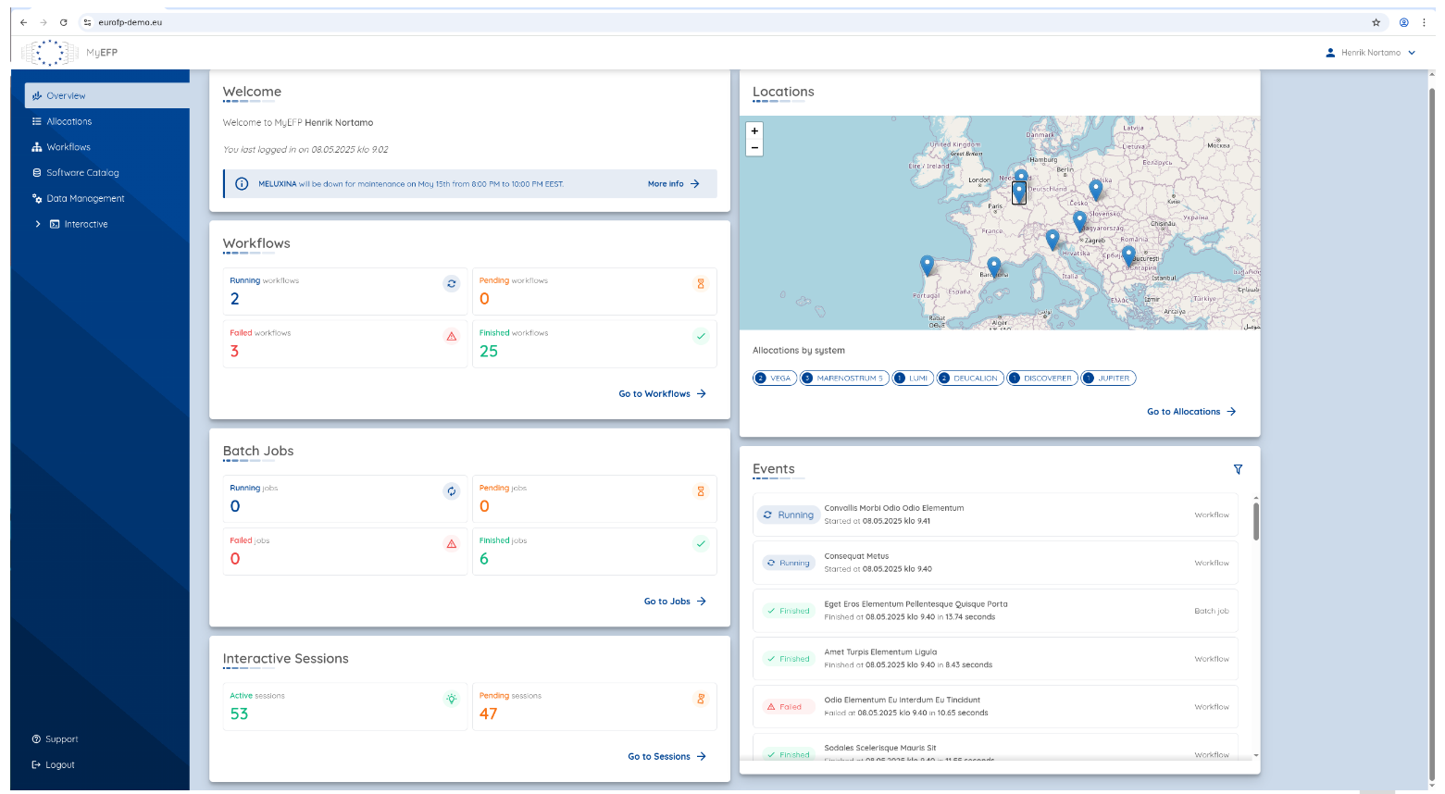Expand the Interactive sidebar section

tap(38, 224)
